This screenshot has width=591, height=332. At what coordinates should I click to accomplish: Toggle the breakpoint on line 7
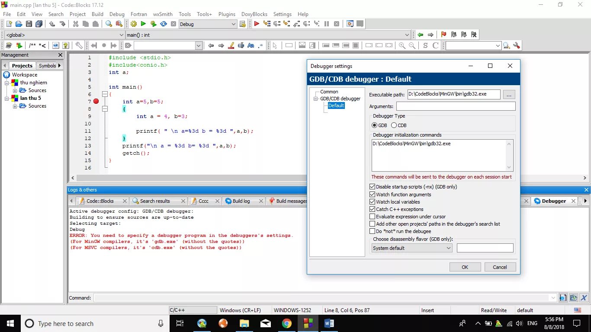(x=96, y=102)
